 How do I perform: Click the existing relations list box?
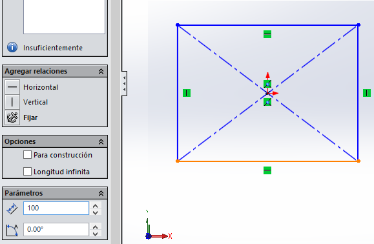[64, 17]
